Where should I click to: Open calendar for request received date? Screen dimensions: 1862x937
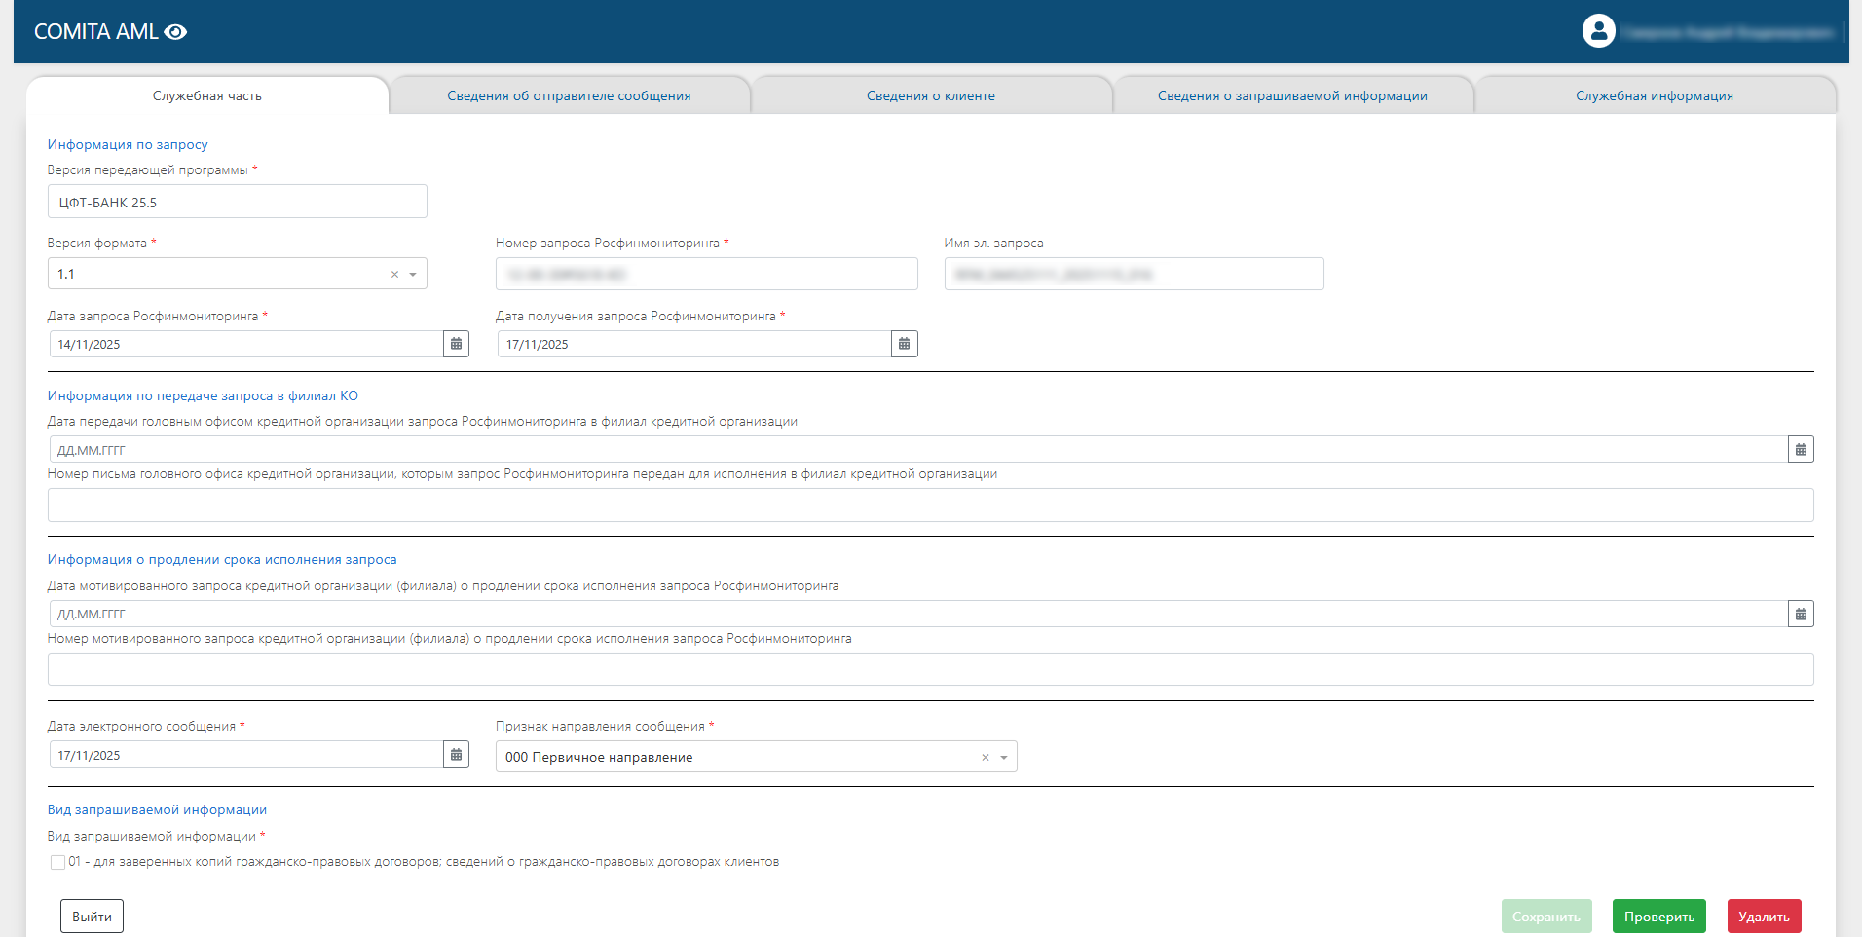[904, 344]
